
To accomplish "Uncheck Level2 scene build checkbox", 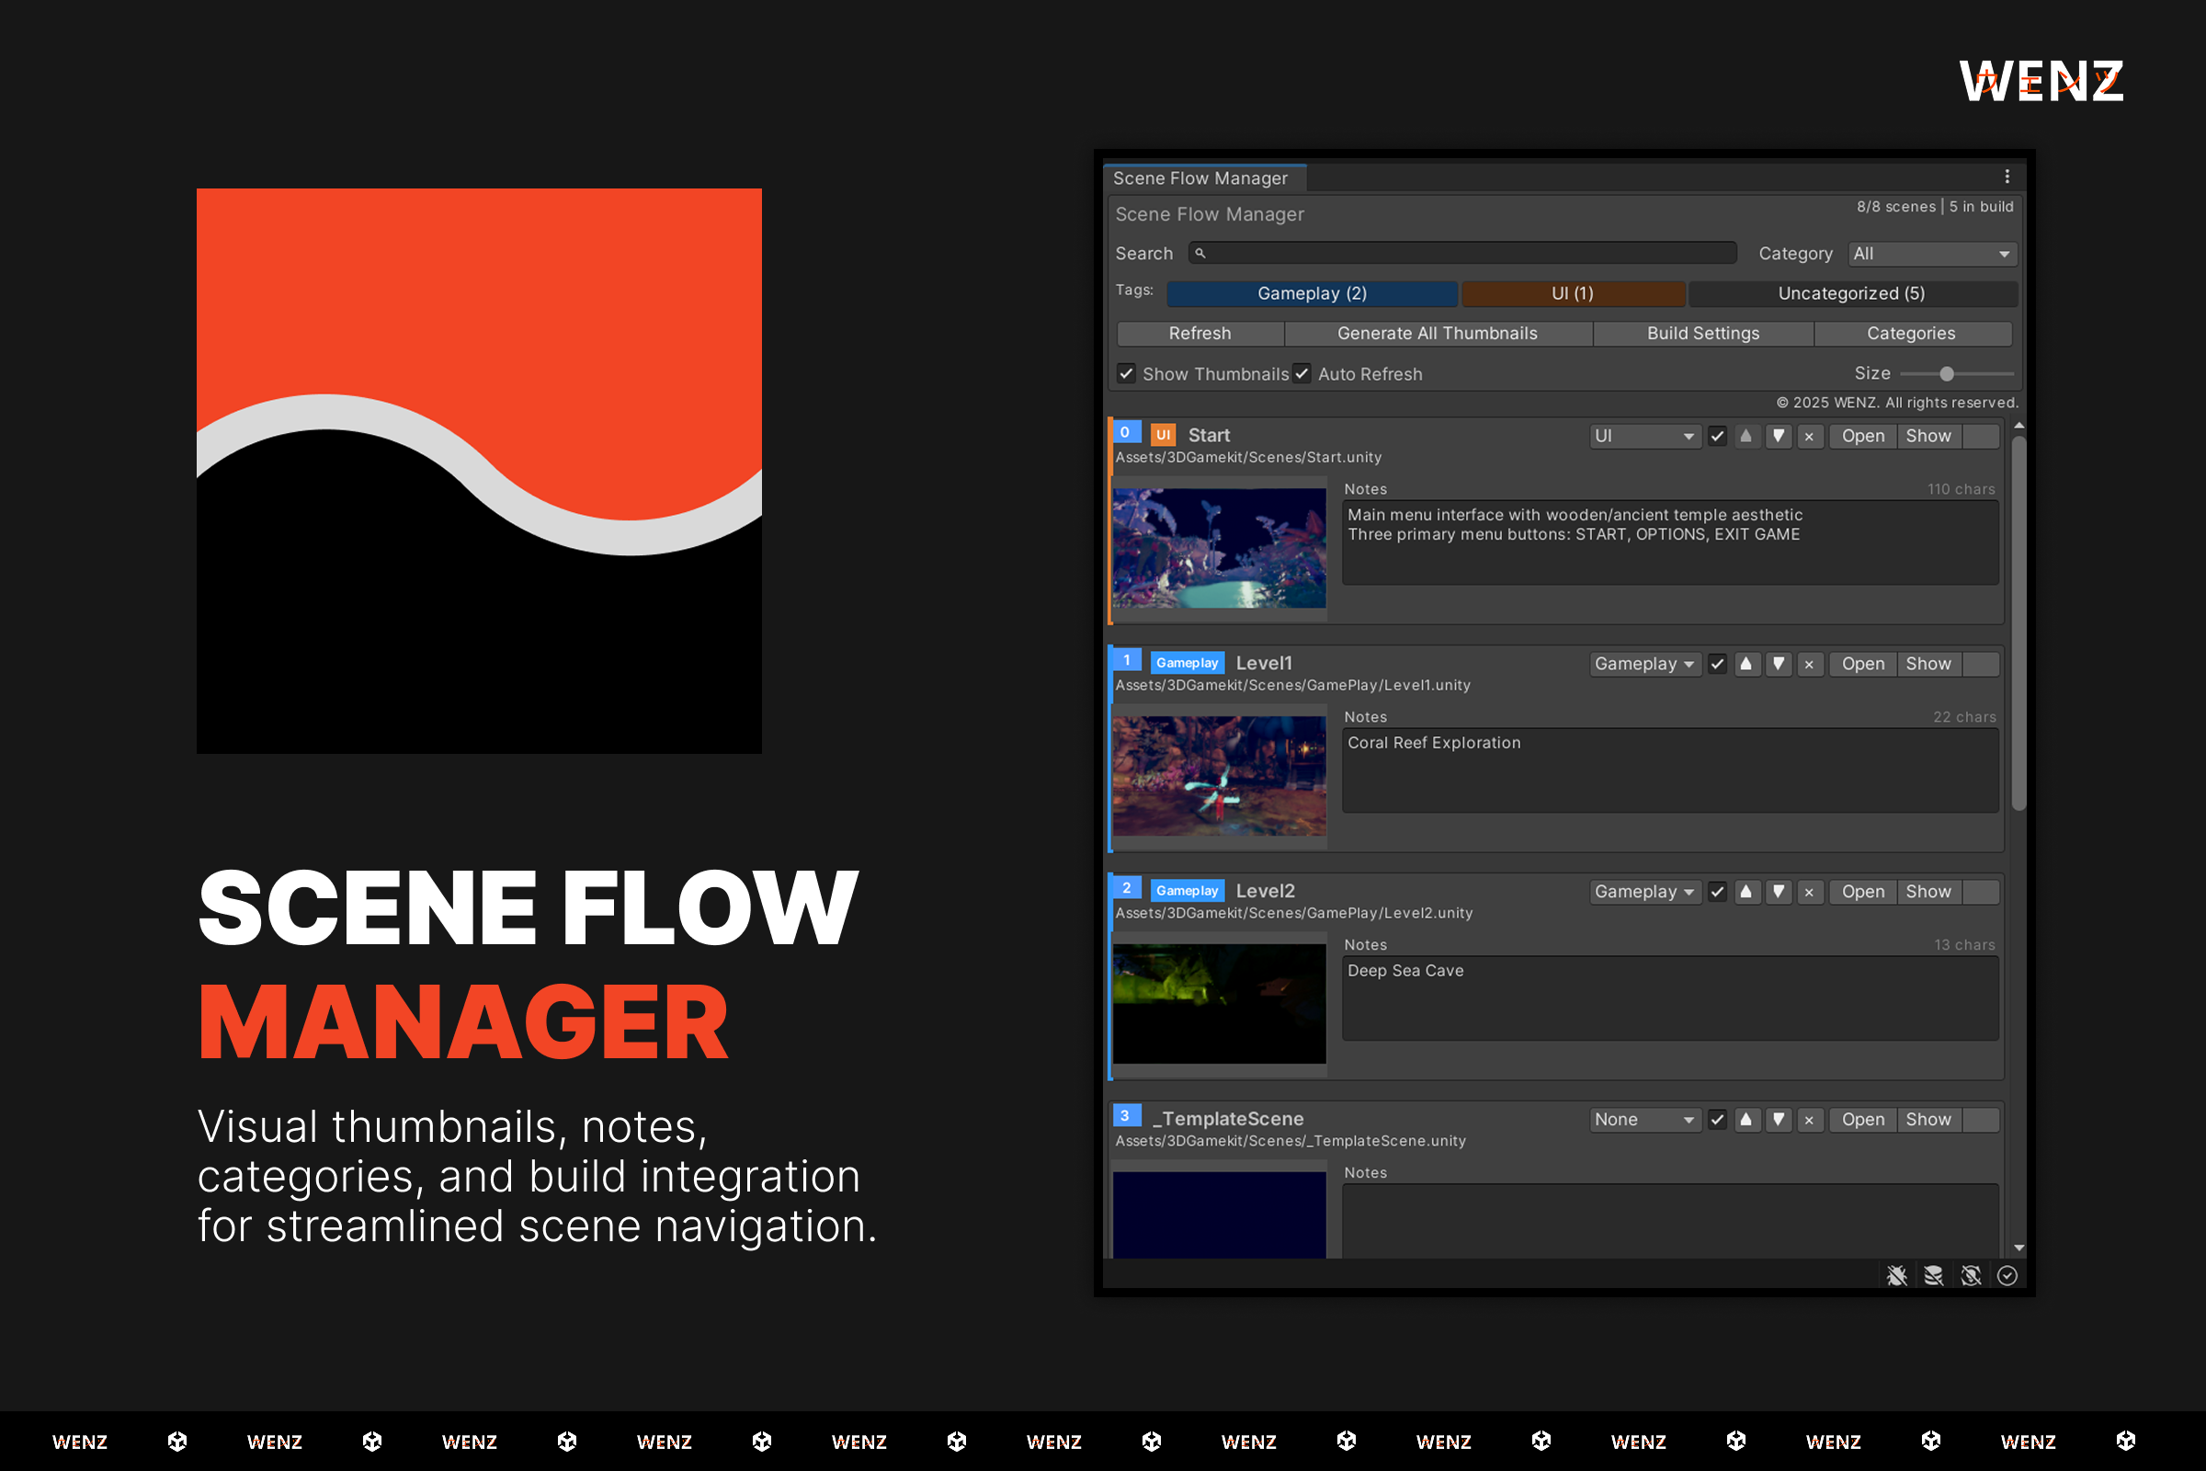I will pyautogui.click(x=1717, y=892).
